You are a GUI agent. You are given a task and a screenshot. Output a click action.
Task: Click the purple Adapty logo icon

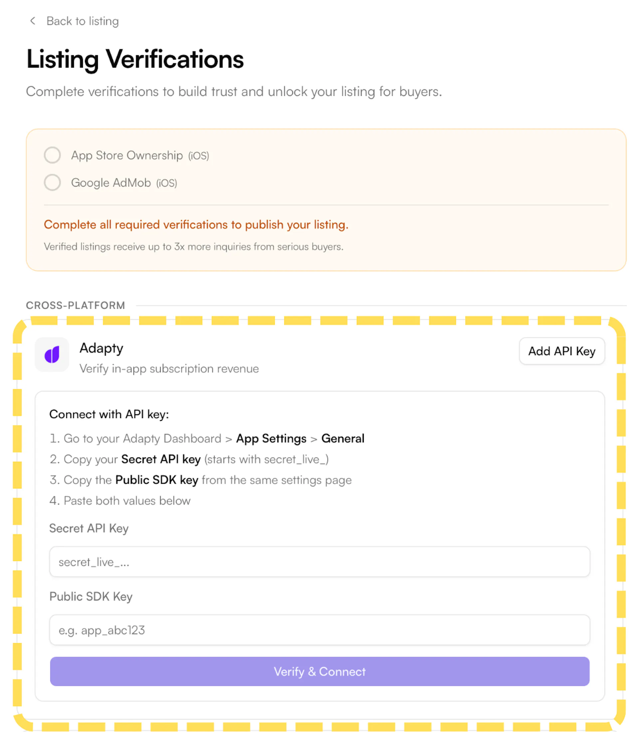tap(52, 355)
